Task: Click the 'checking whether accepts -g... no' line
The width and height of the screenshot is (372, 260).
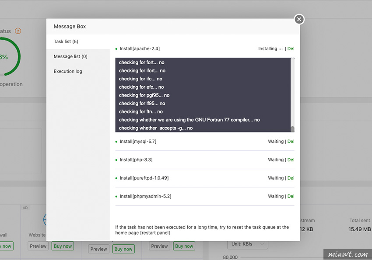Action: tap(156, 128)
